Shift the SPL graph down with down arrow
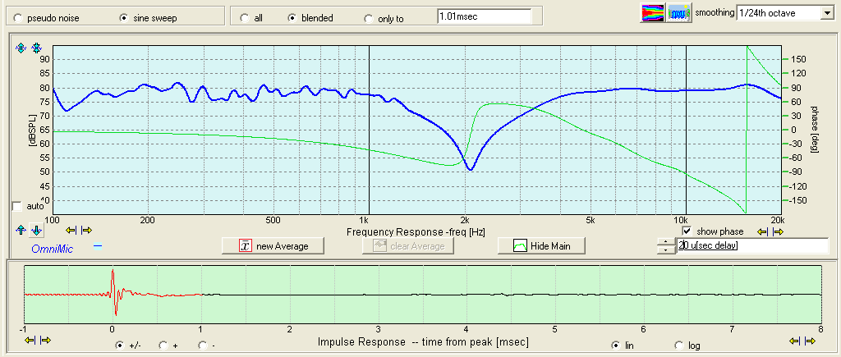This screenshot has width=841, height=357. coord(36,231)
